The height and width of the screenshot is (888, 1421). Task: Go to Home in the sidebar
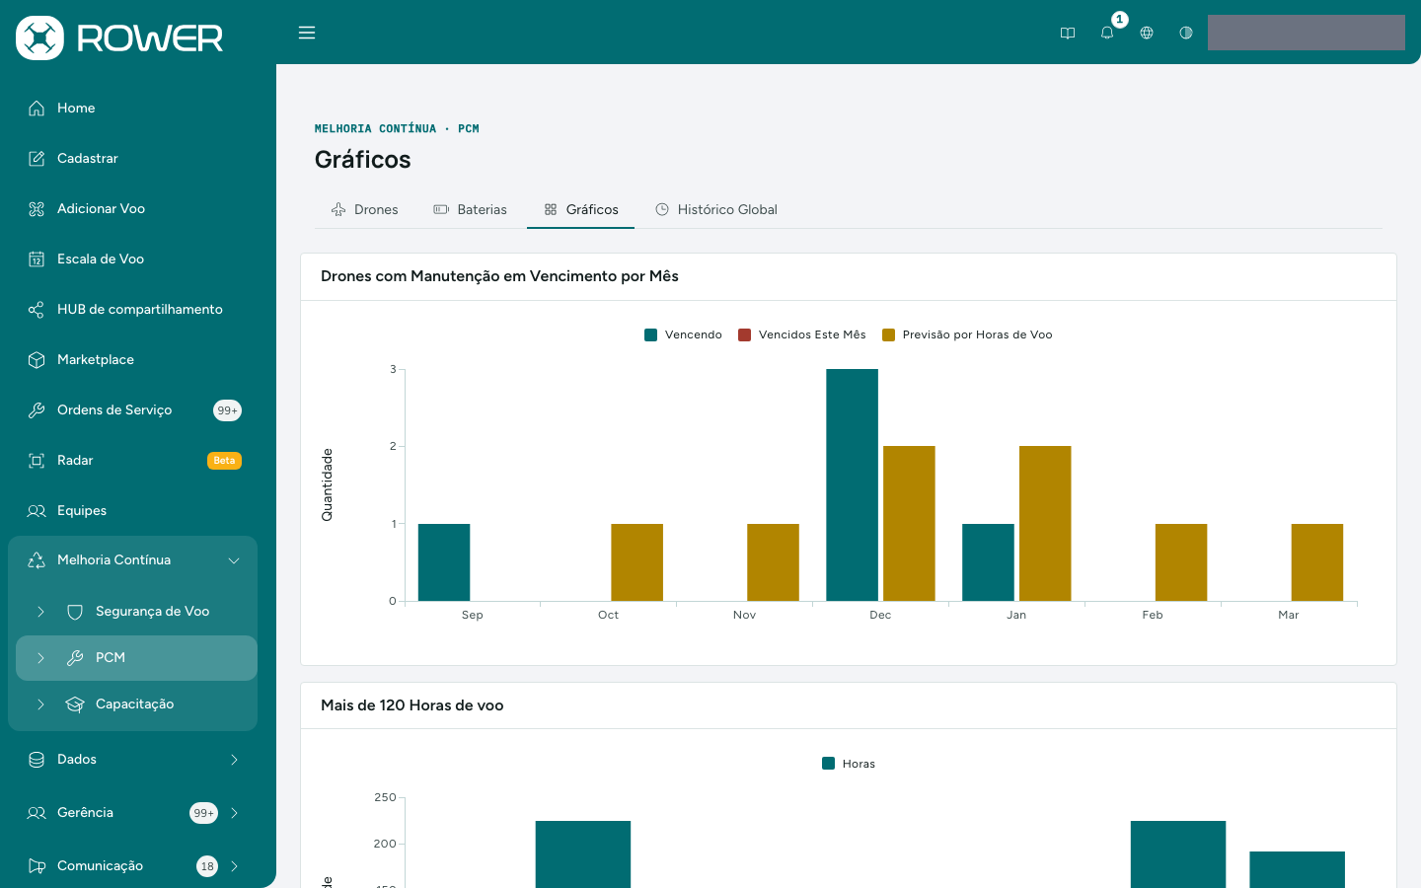76,109
